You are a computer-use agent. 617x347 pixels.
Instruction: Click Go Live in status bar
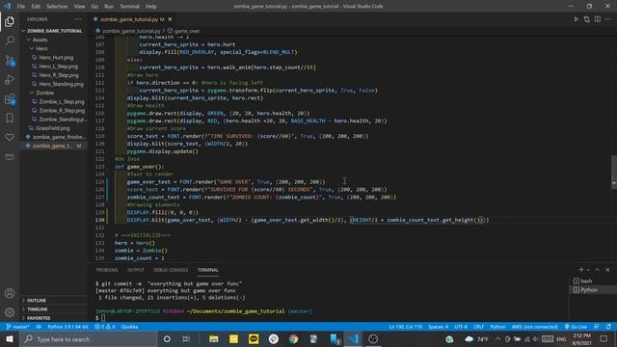576,327
